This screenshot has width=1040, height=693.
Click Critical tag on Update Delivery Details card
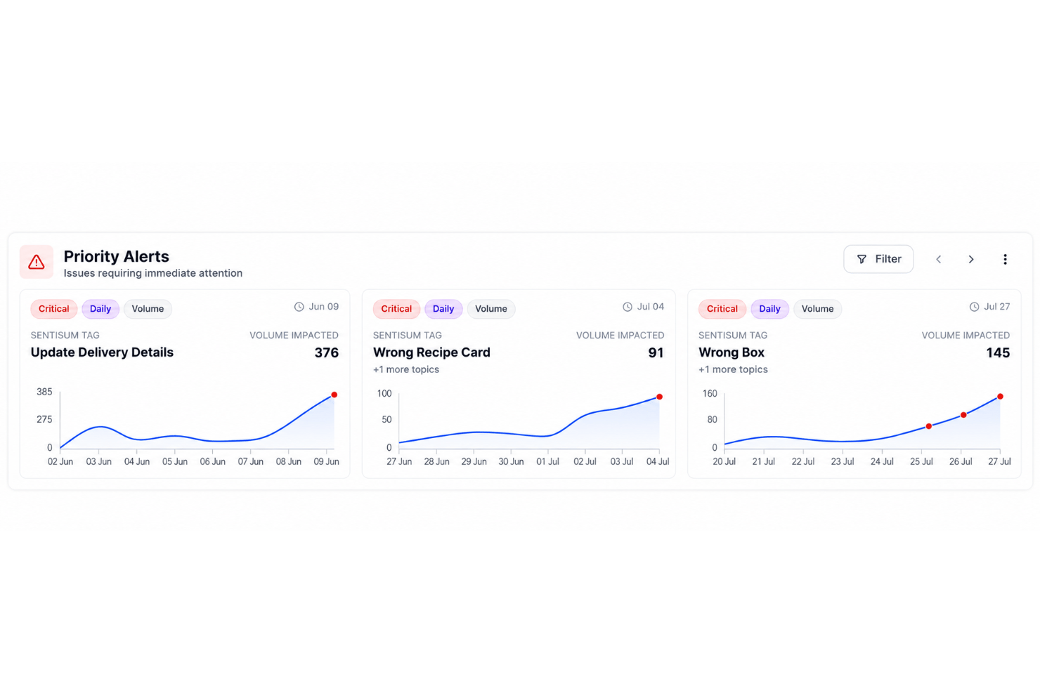point(54,309)
